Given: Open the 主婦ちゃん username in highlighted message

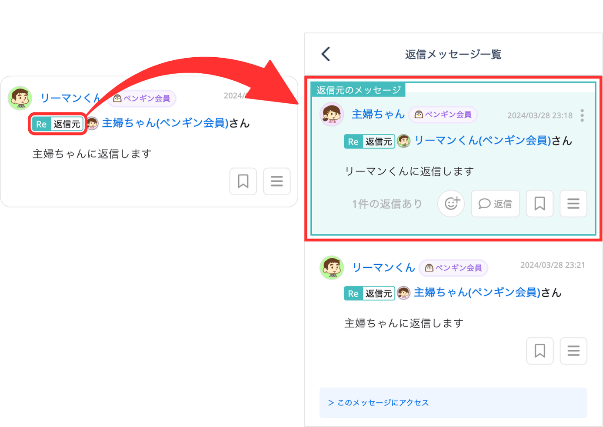Looking at the screenshot, I should click(x=378, y=114).
